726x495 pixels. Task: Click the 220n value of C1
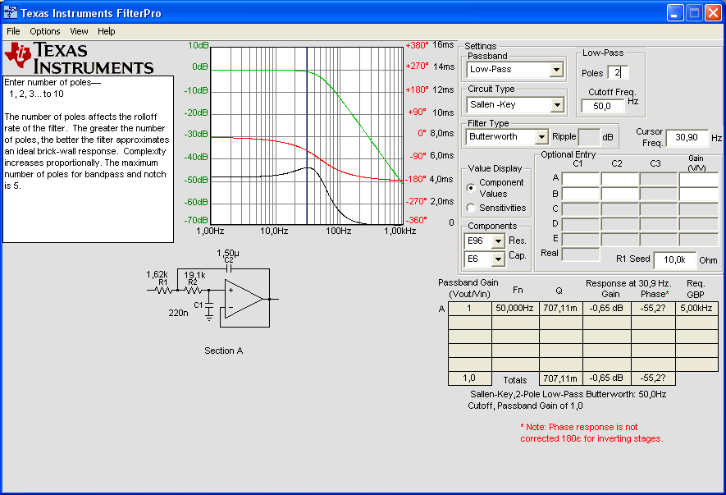coord(178,314)
